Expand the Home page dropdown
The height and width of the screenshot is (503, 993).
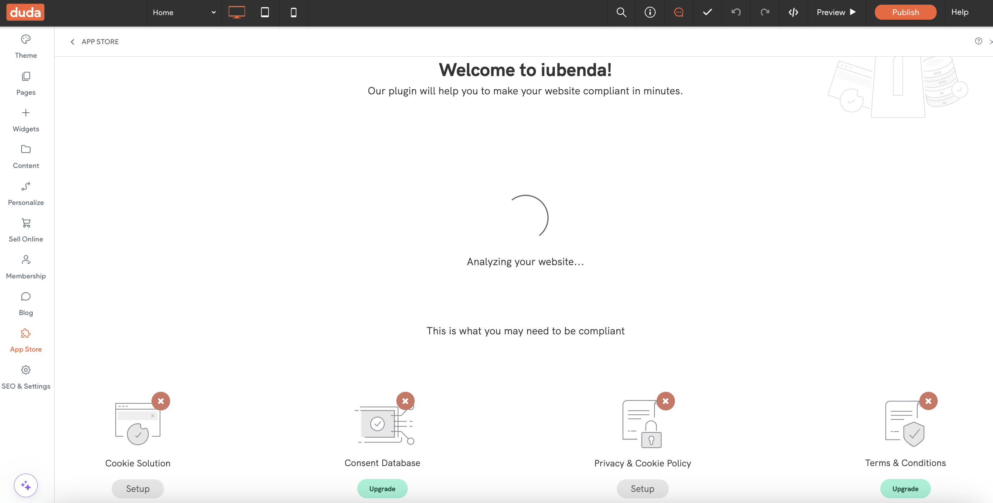click(184, 12)
